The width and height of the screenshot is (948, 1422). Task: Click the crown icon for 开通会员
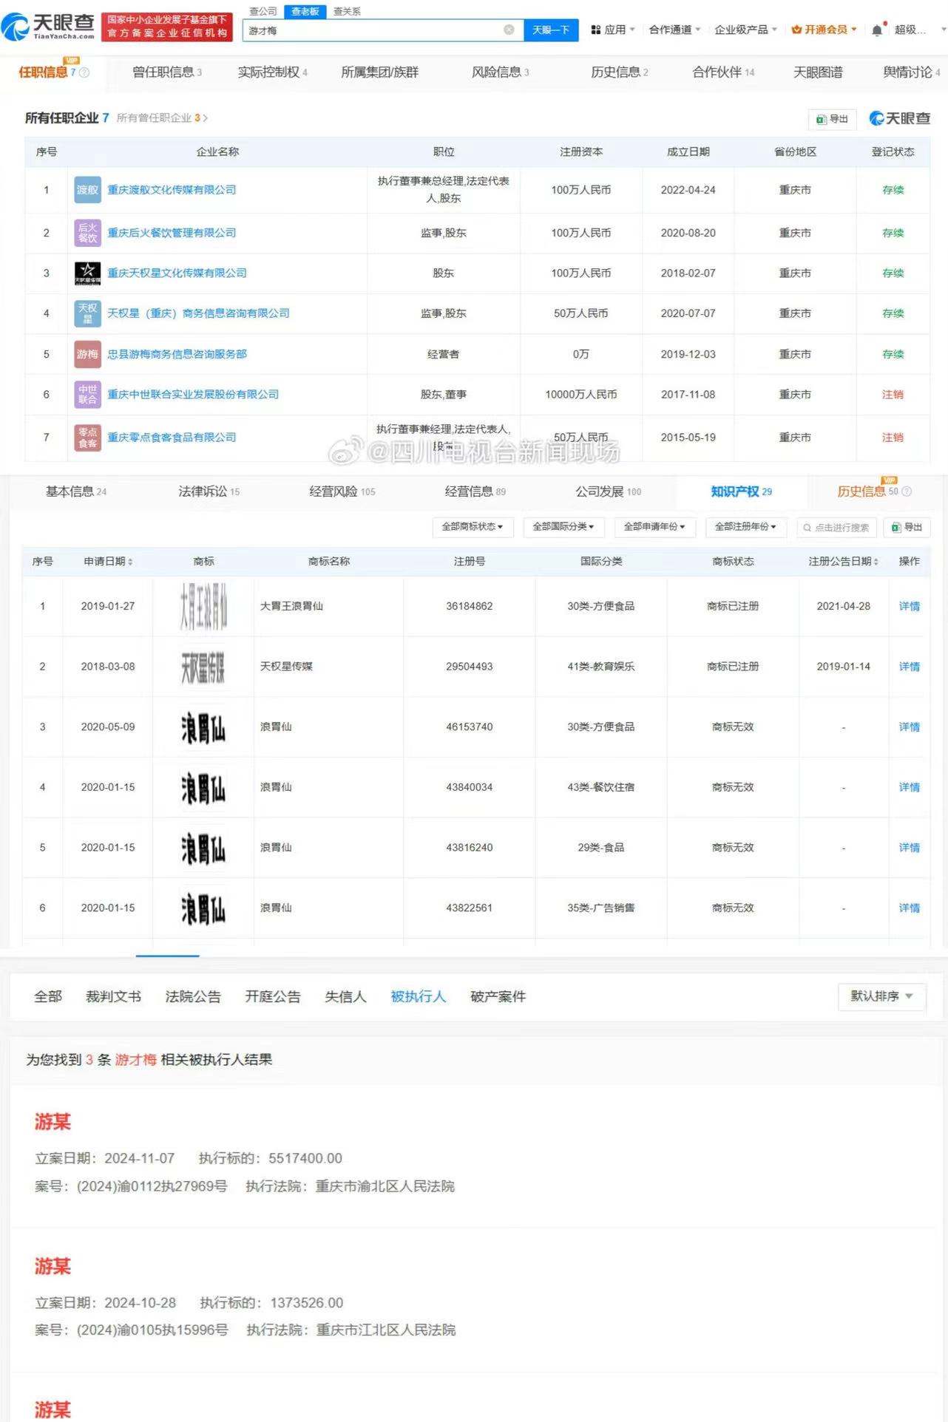tap(796, 30)
